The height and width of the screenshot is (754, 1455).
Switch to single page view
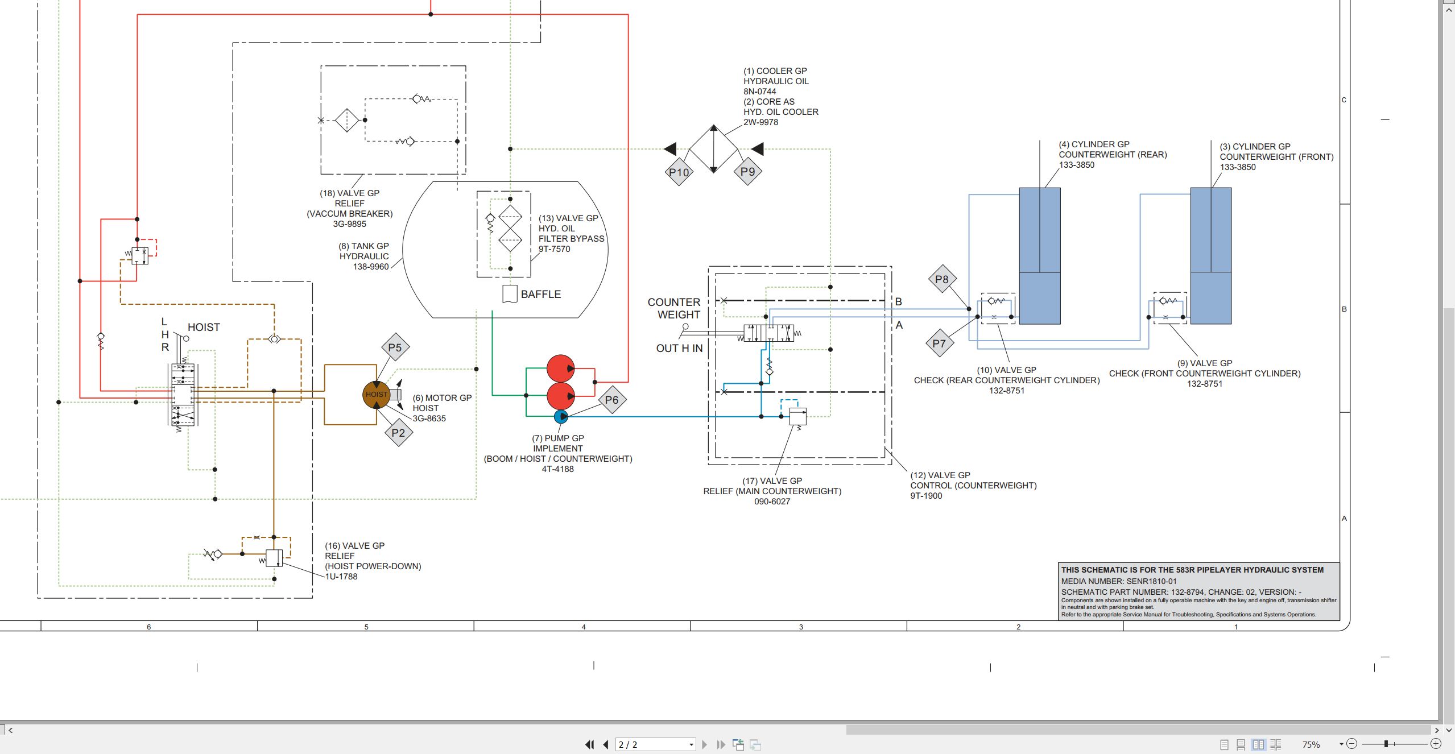point(1225,744)
